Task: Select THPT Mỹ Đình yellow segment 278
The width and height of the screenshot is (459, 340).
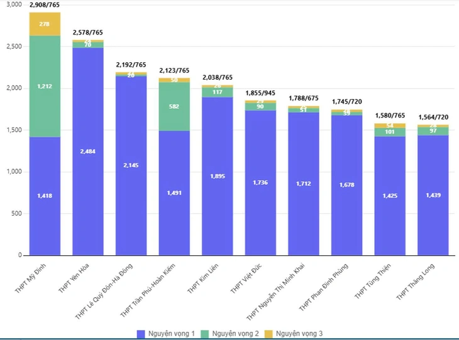Action: pos(45,24)
